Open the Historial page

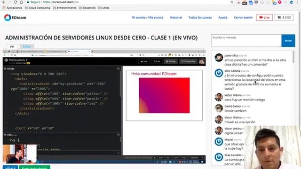coord(175,17)
